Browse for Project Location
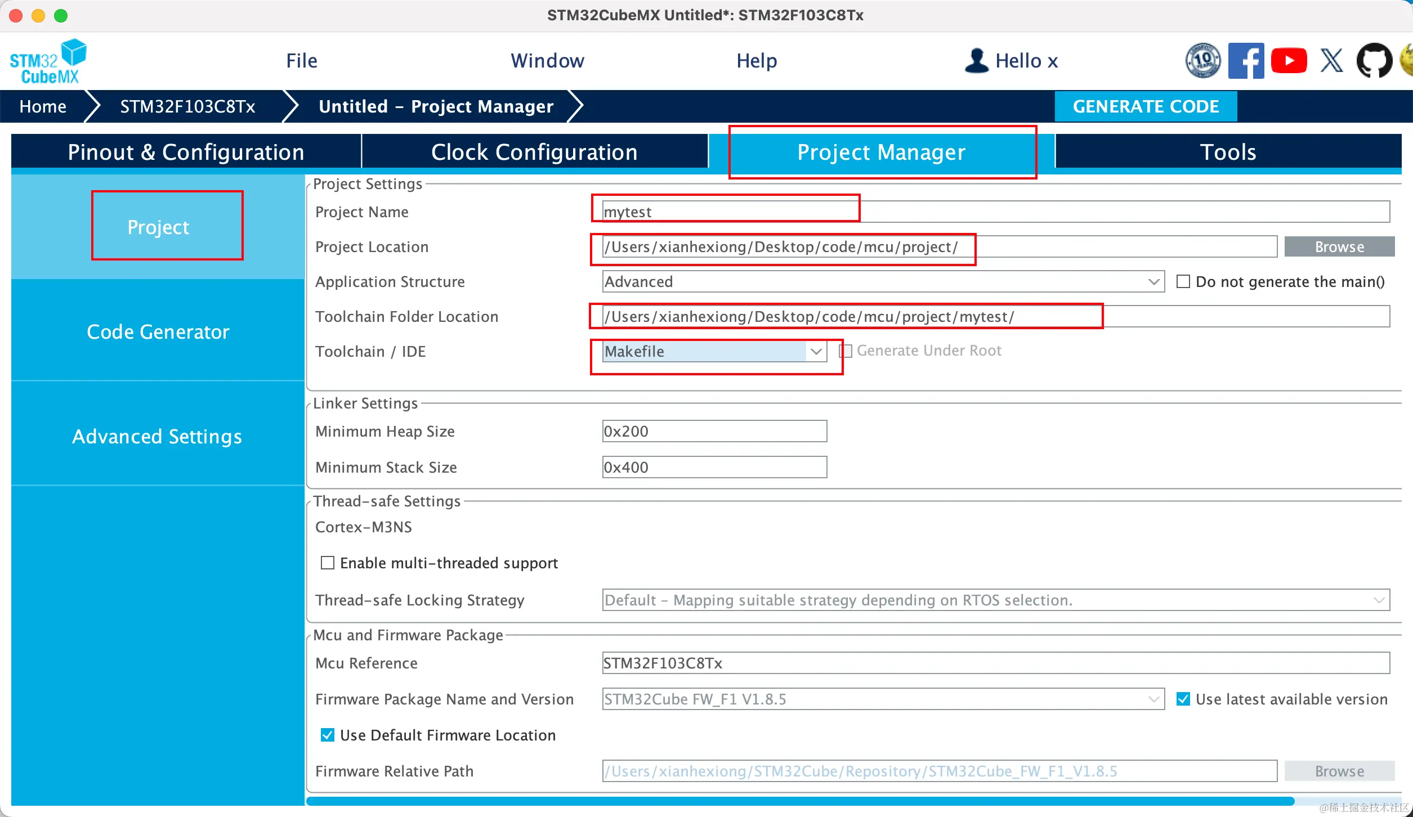The height and width of the screenshot is (817, 1413). coord(1339,247)
